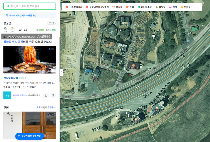Open the wooden door nearby place photo
The height and width of the screenshot is (142, 210).
coord(30,125)
